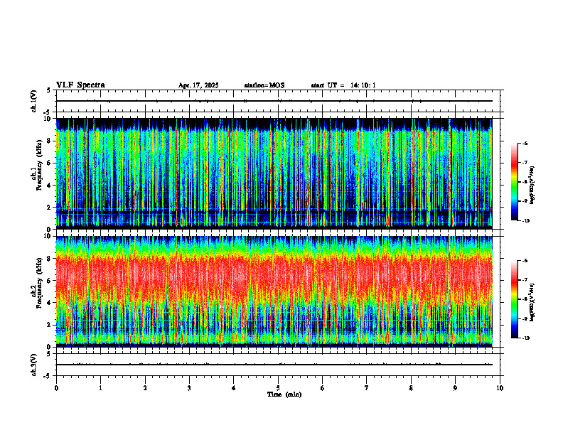Click '2' kHz tick on ch.2 frequency axis

pos(50,325)
